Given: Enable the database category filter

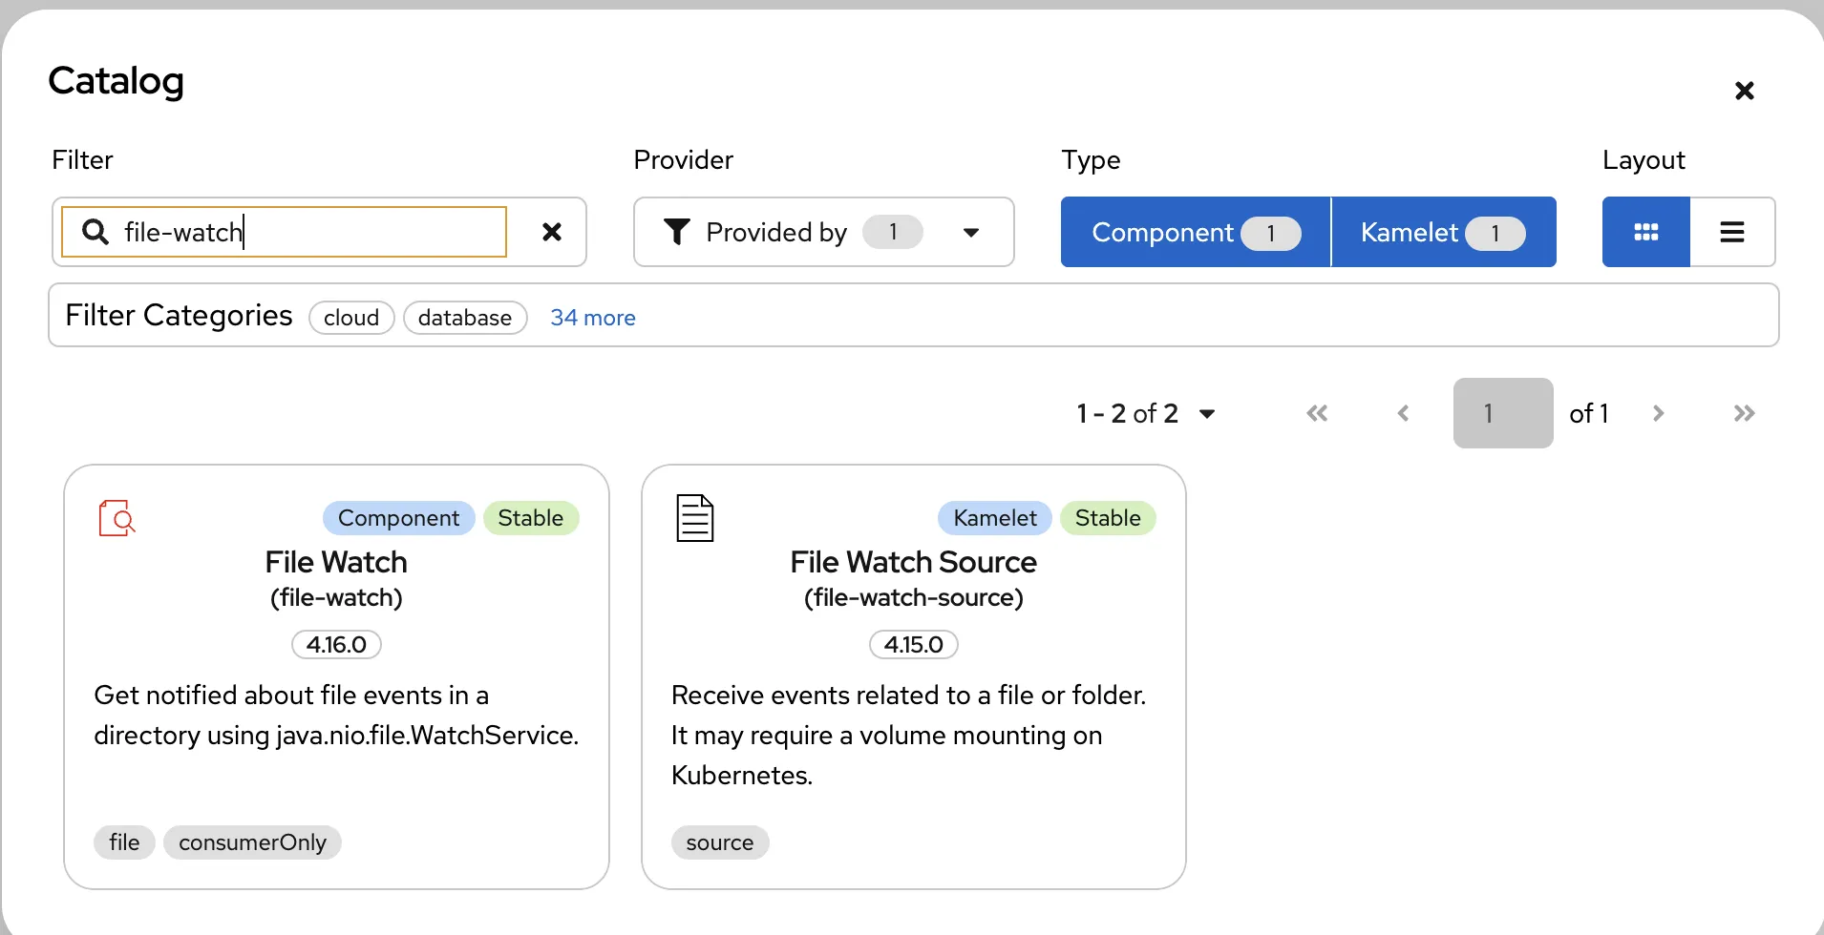Looking at the screenshot, I should (x=464, y=317).
